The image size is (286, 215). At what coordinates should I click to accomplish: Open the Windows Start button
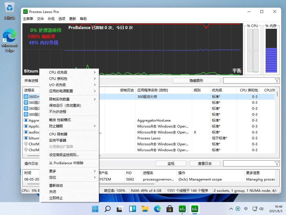click(x=95, y=209)
